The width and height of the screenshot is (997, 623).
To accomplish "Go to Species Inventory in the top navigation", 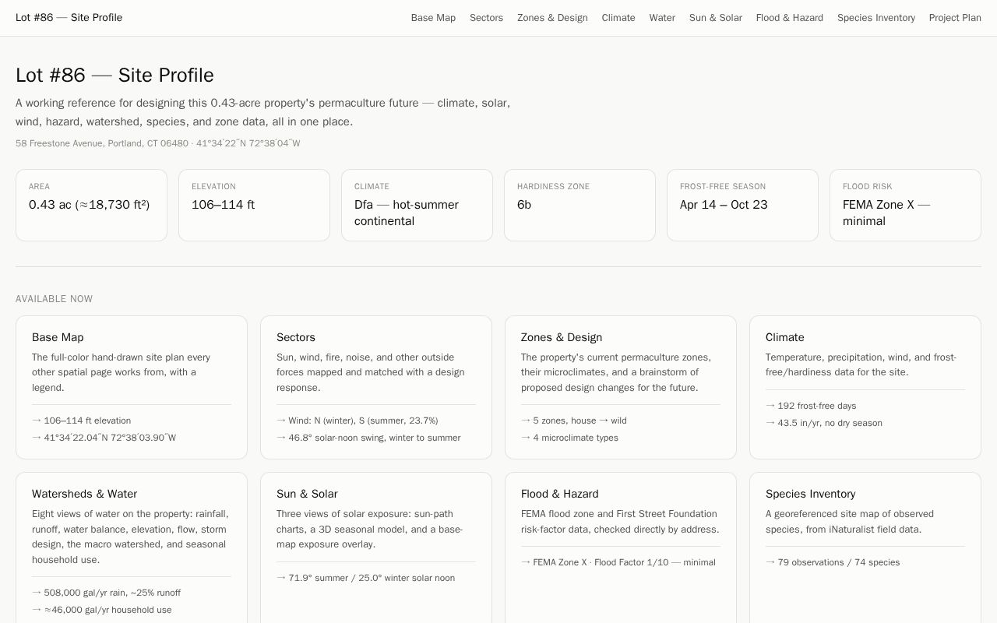I will coord(876,18).
